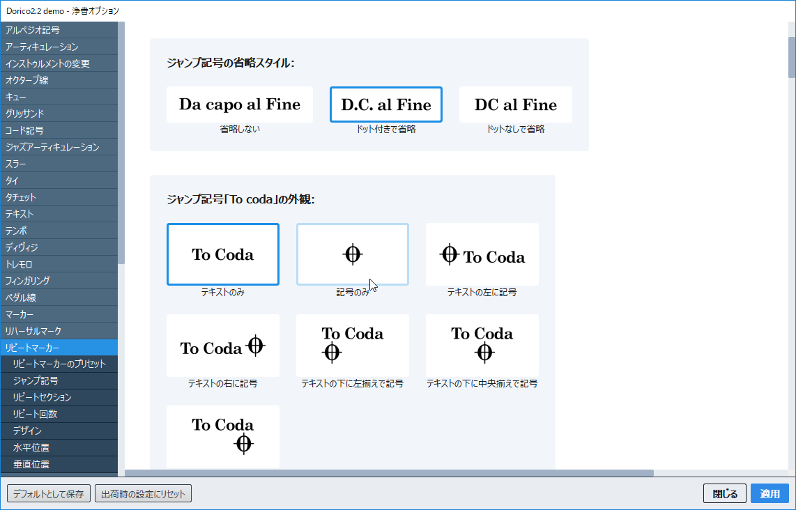The height and width of the screenshot is (510, 796).
Task: Choose 'D.C. al Fine' dotted abbreviation
Action: point(385,105)
